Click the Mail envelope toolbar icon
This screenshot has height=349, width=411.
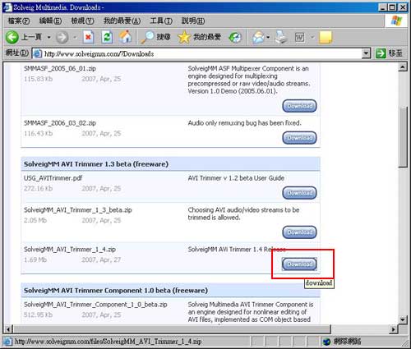click(x=258, y=37)
